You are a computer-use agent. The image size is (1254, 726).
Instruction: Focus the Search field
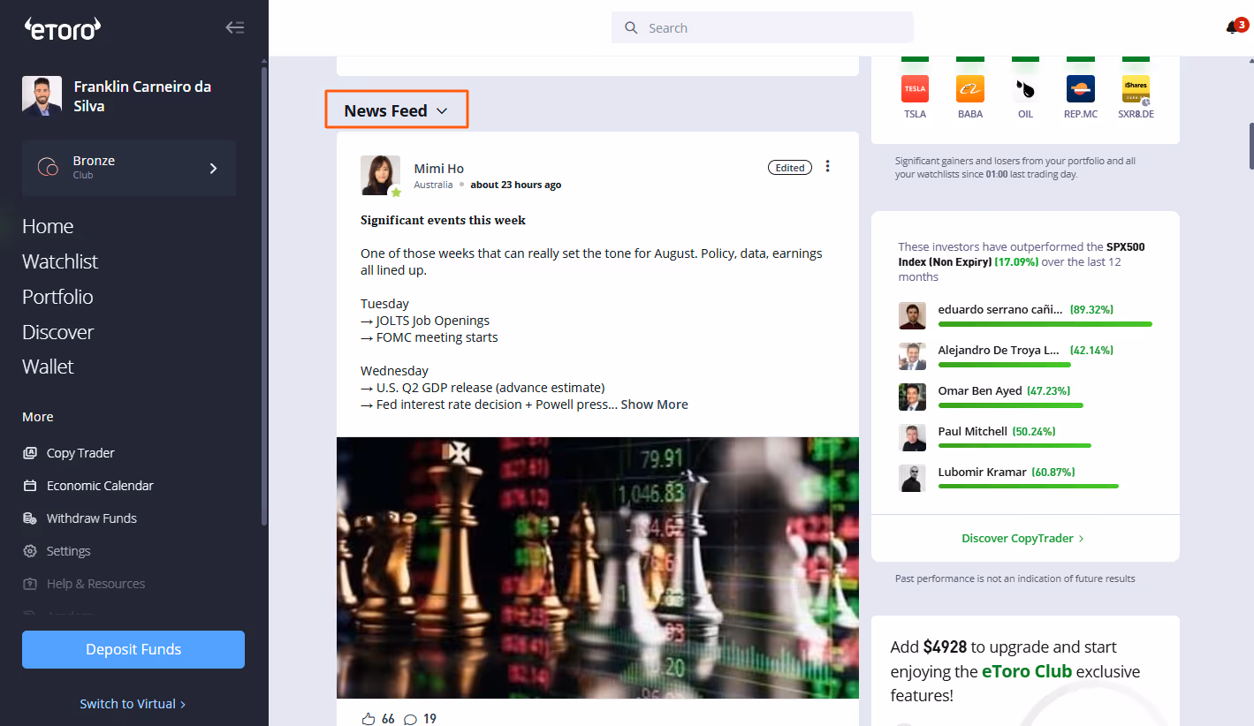click(x=762, y=27)
